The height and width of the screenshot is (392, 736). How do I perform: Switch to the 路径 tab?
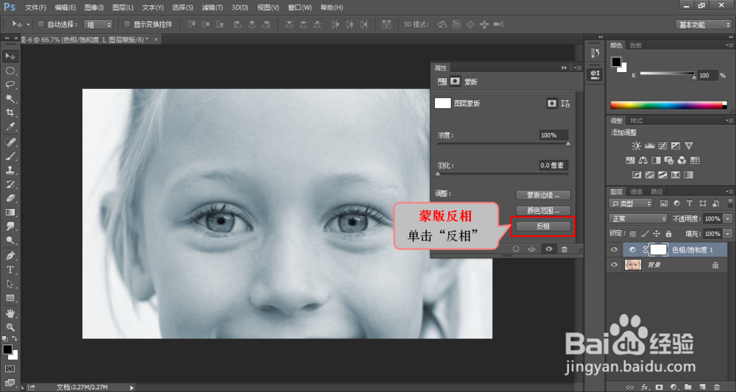[x=657, y=192]
